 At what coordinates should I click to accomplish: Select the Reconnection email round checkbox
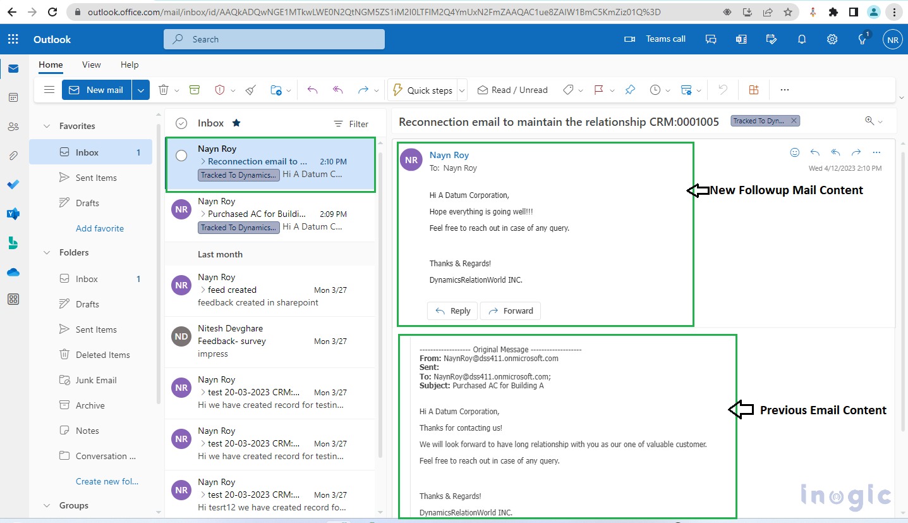[x=181, y=156]
